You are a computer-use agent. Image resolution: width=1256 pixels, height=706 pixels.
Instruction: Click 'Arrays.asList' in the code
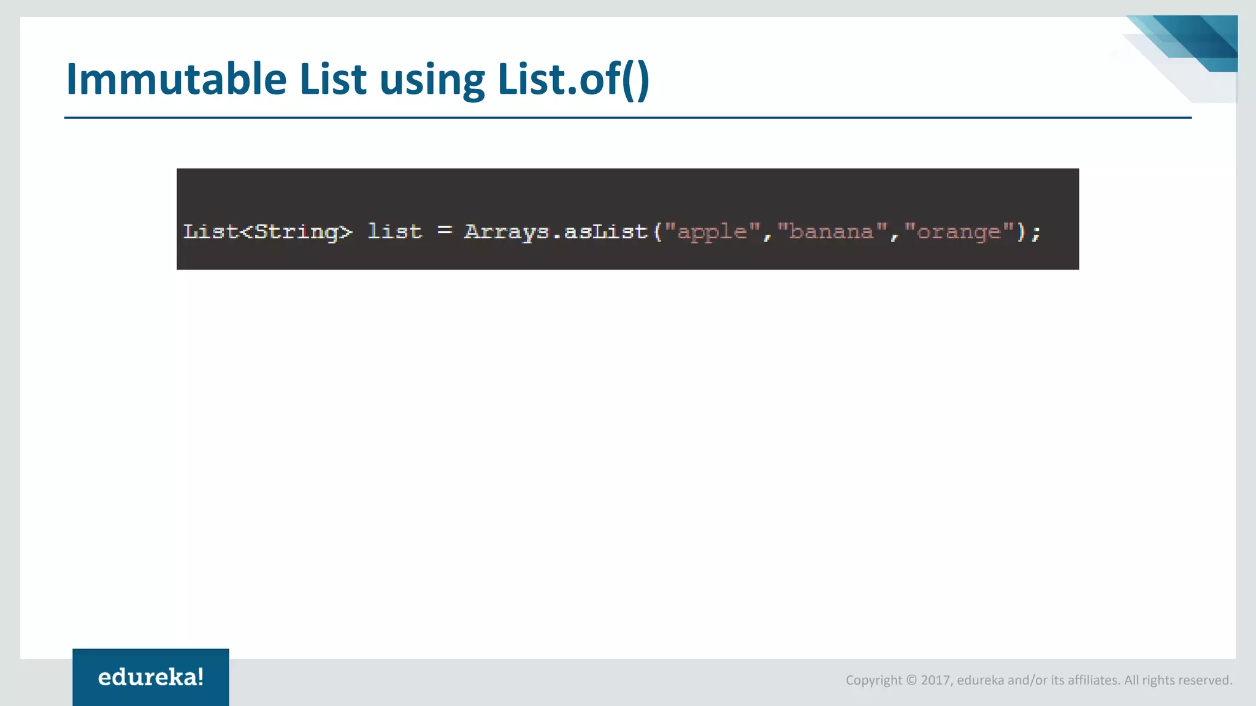(x=556, y=232)
